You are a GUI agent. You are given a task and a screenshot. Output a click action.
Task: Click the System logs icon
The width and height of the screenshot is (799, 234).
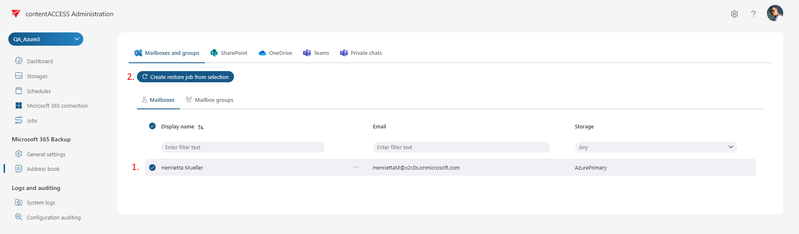pyautogui.click(x=19, y=202)
